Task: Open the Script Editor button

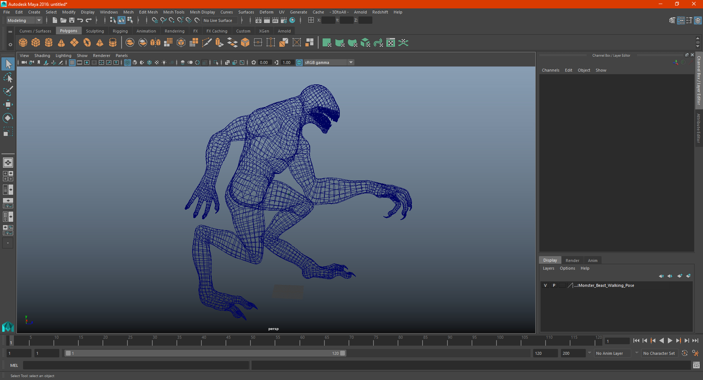Action: (696, 365)
